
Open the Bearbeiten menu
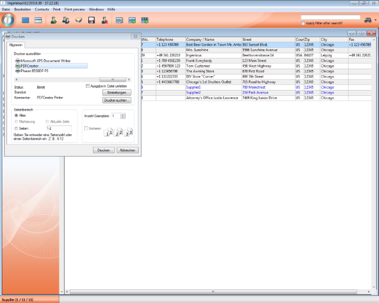[23, 9]
